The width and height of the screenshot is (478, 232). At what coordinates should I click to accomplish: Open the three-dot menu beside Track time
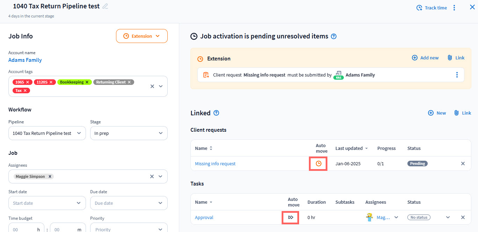tap(454, 8)
